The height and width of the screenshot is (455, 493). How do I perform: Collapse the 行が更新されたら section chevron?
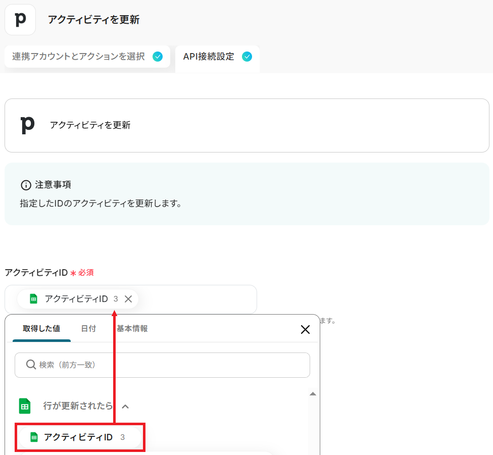126,406
